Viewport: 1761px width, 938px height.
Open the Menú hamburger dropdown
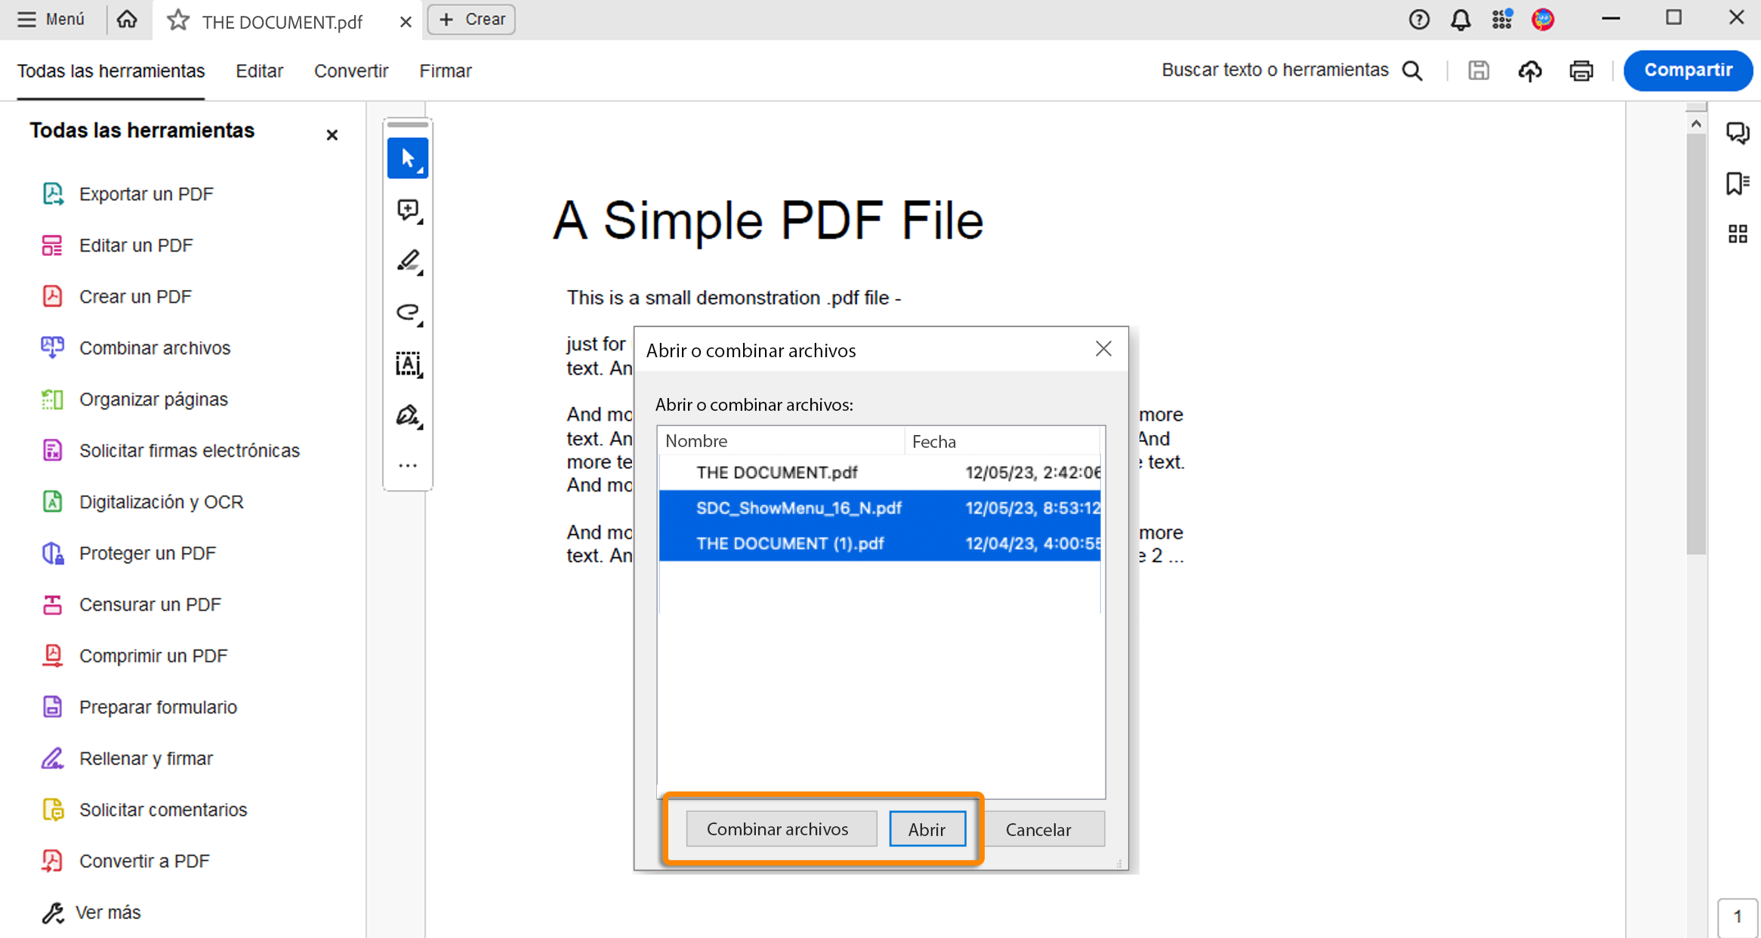point(51,19)
